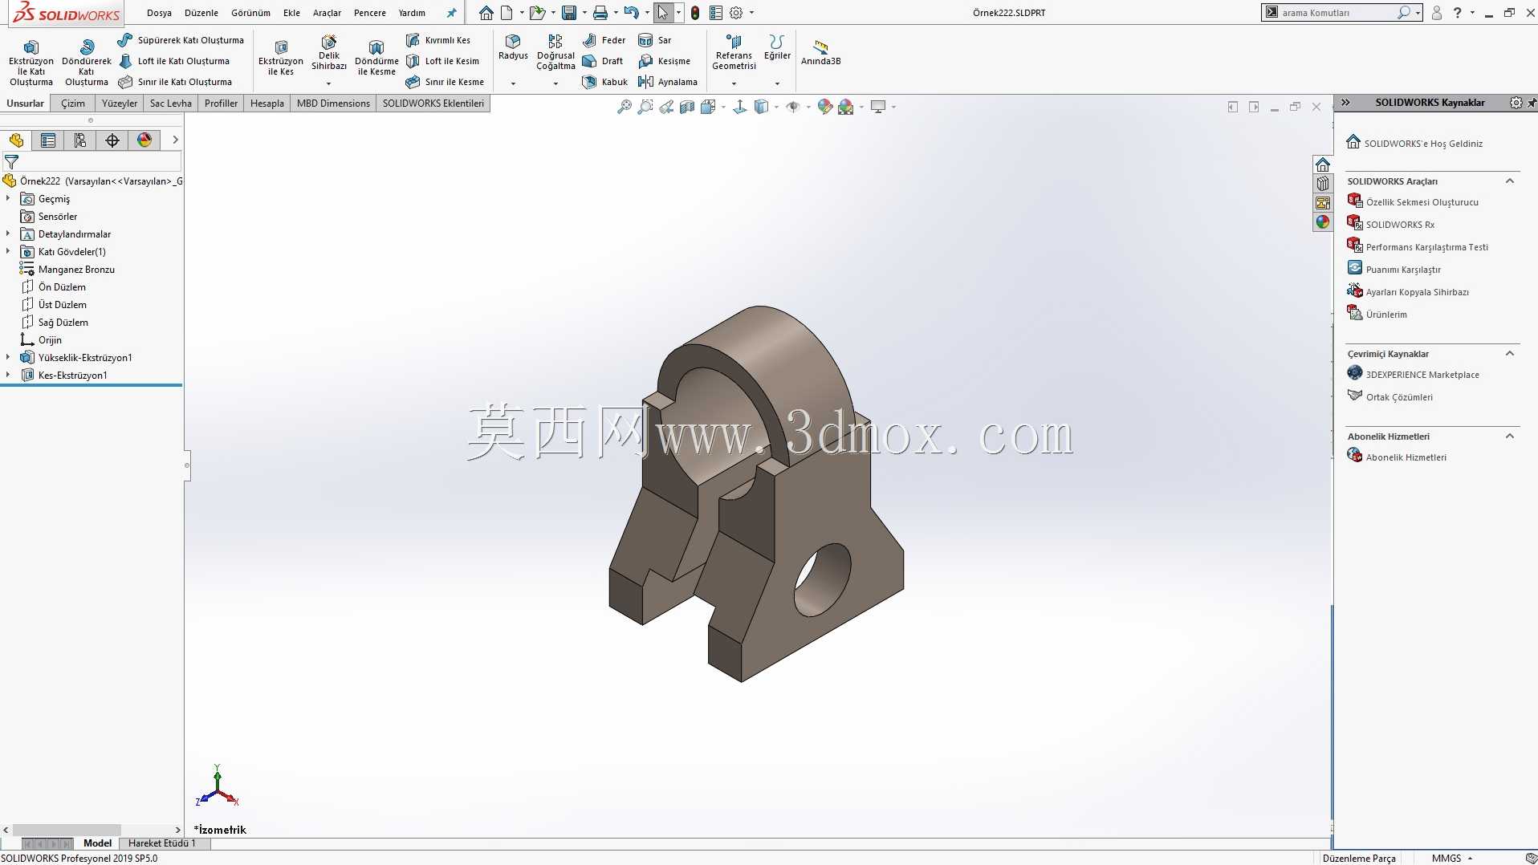The width and height of the screenshot is (1538, 865).
Task: Open the Appearances tab on task pane
Action: (x=1323, y=222)
